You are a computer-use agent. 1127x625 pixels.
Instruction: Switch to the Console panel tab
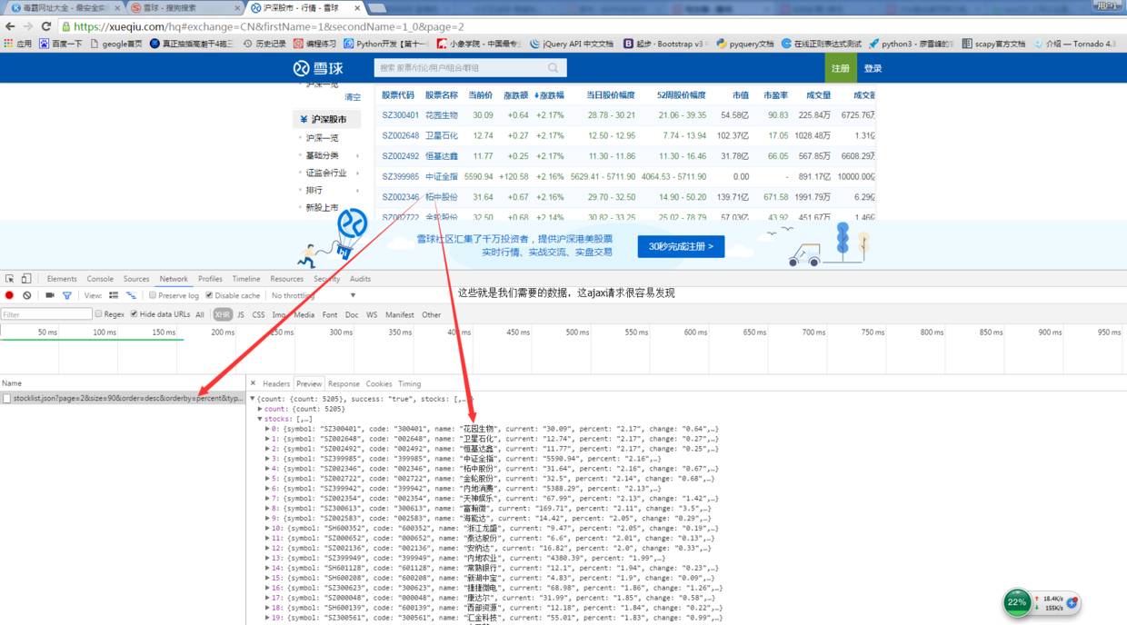coord(100,279)
